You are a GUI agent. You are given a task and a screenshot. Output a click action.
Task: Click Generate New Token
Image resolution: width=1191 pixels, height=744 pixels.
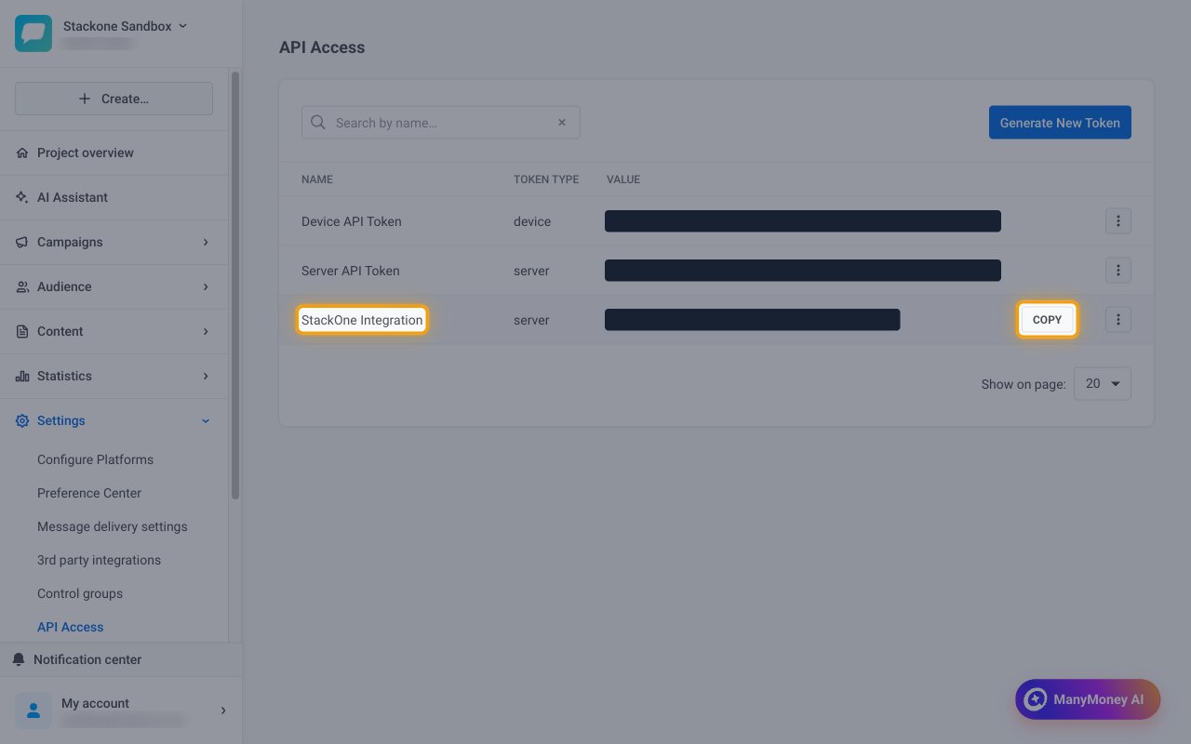click(1060, 123)
